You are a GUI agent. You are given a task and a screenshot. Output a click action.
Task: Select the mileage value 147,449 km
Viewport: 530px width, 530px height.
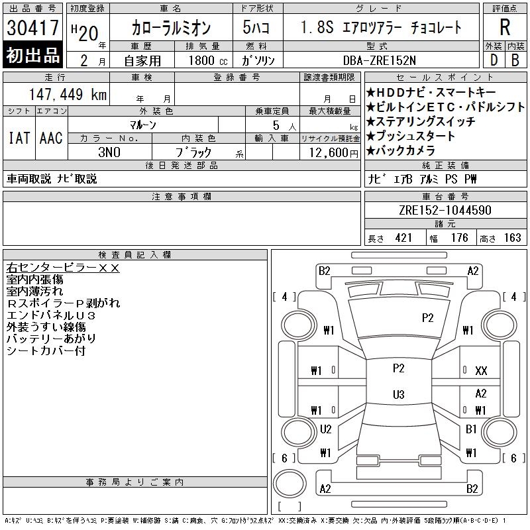pos(67,95)
